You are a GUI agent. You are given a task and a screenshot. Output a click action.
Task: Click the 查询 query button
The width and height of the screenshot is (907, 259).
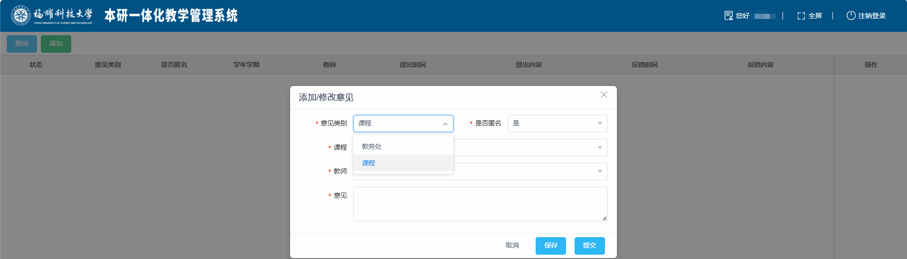(22, 44)
